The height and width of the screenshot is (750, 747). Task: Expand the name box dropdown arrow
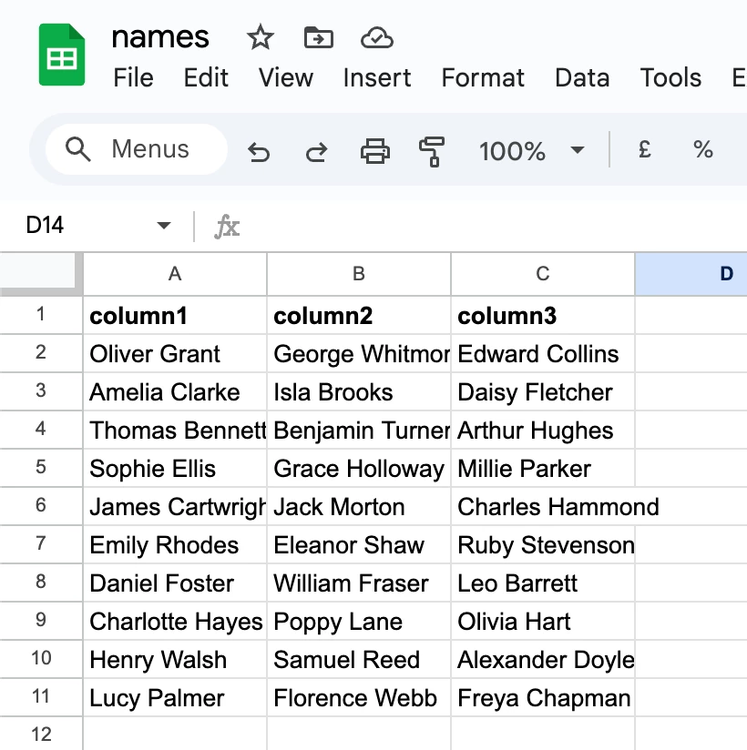click(164, 226)
